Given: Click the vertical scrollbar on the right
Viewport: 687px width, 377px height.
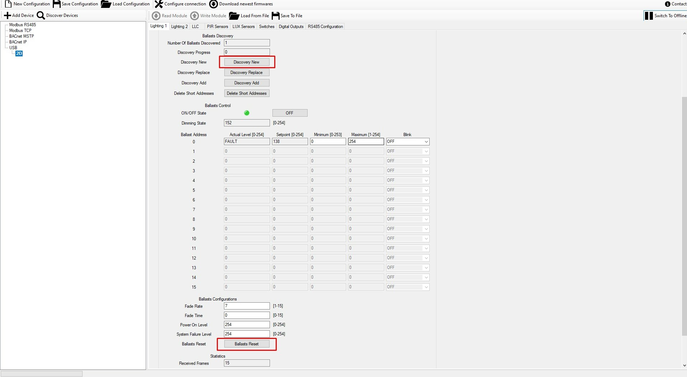Looking at the screenshot, I should 684,215.
